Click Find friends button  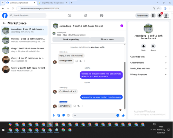coord(142,16)
